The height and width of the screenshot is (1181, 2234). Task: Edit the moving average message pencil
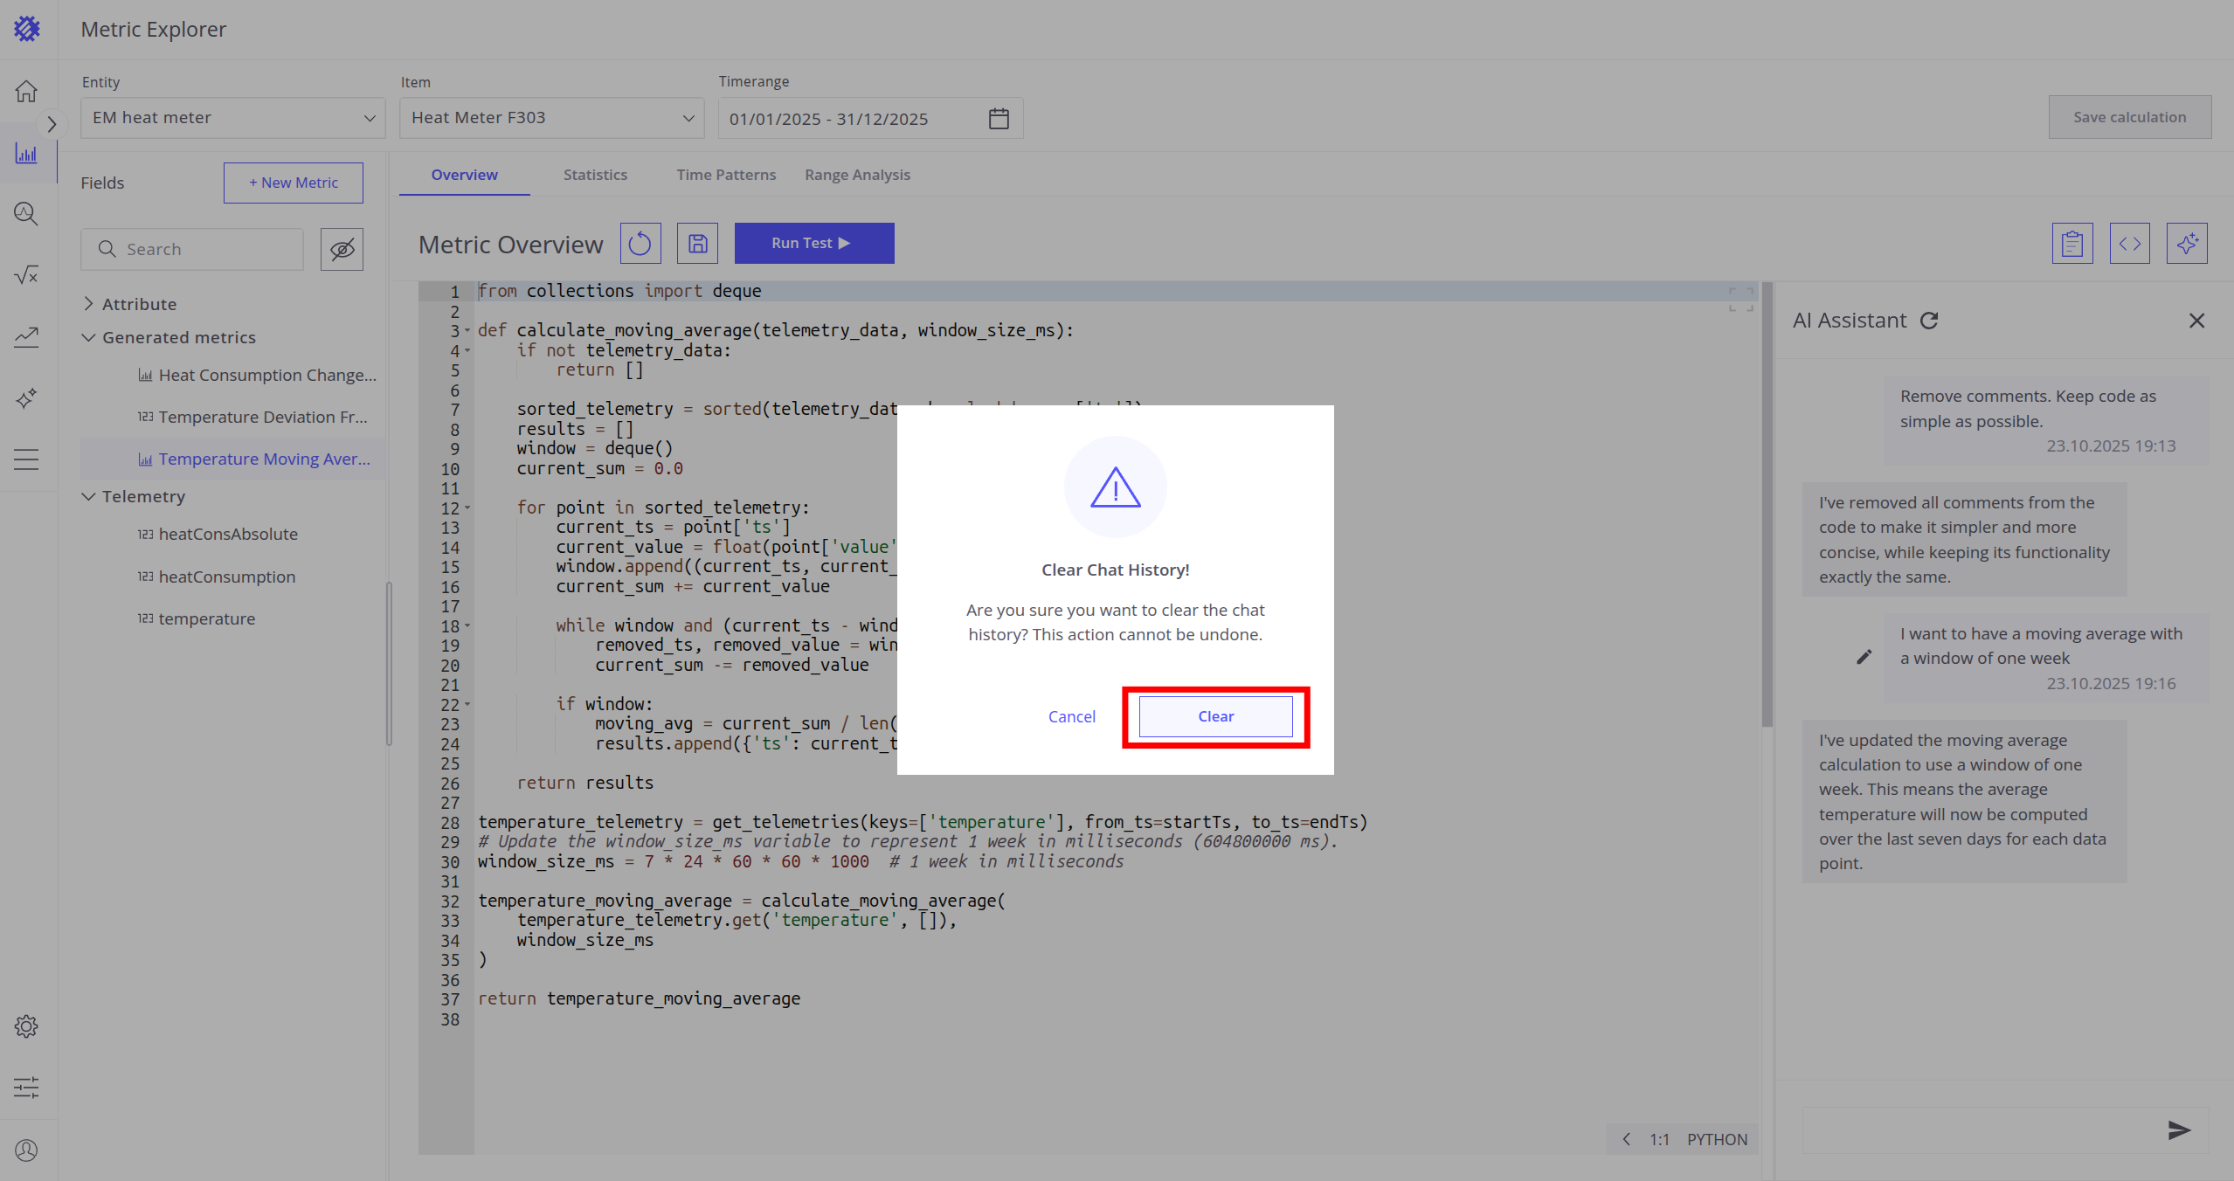pos(1864,657)
